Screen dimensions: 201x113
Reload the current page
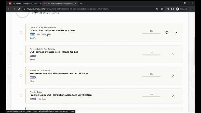[x=19, y=9]
